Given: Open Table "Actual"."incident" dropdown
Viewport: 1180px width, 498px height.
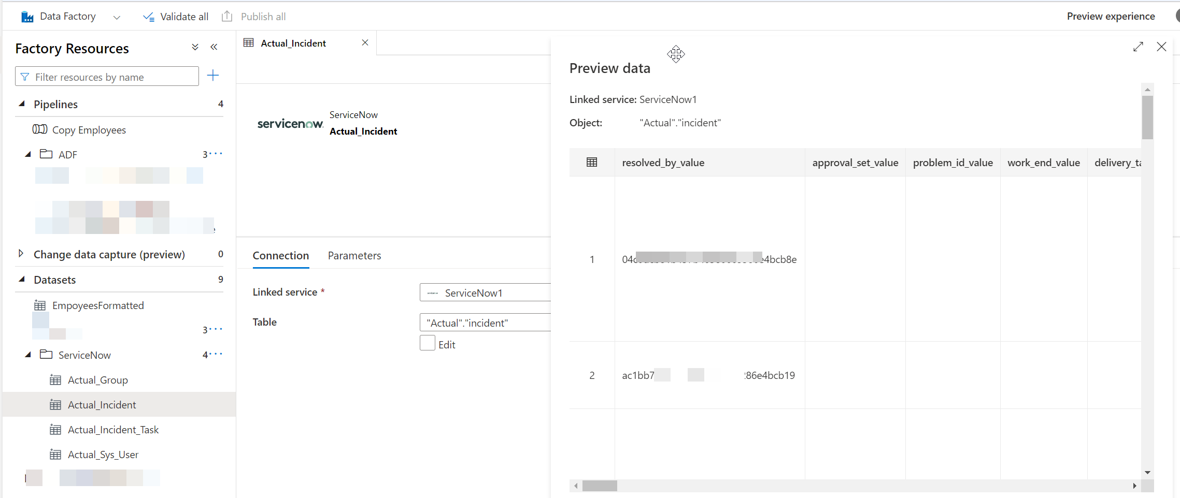Looking at the screenshot, I should 485,323.
